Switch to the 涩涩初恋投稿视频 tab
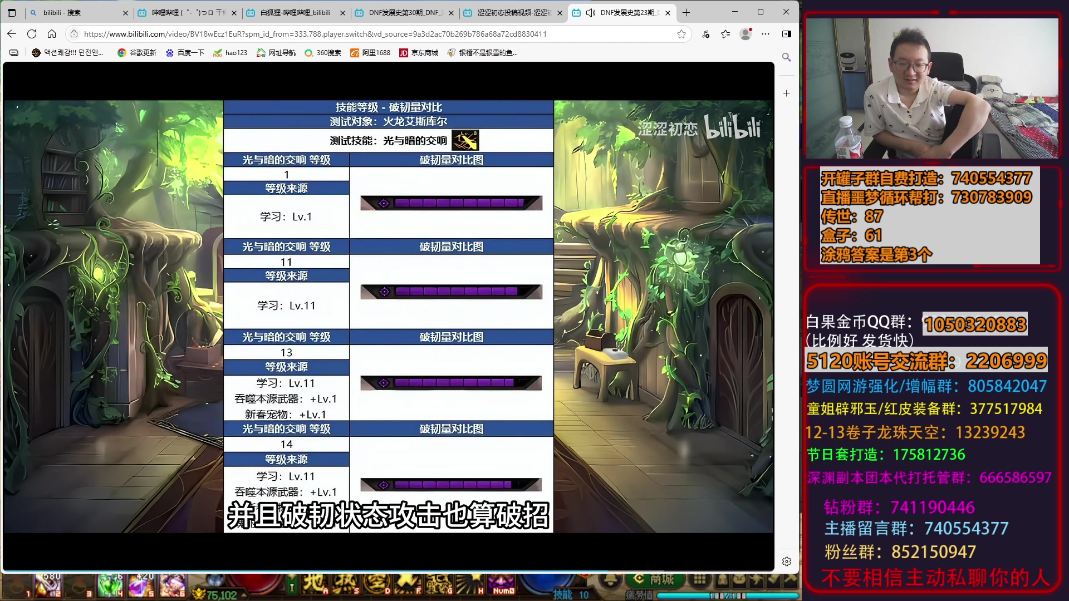 [512, 12]
